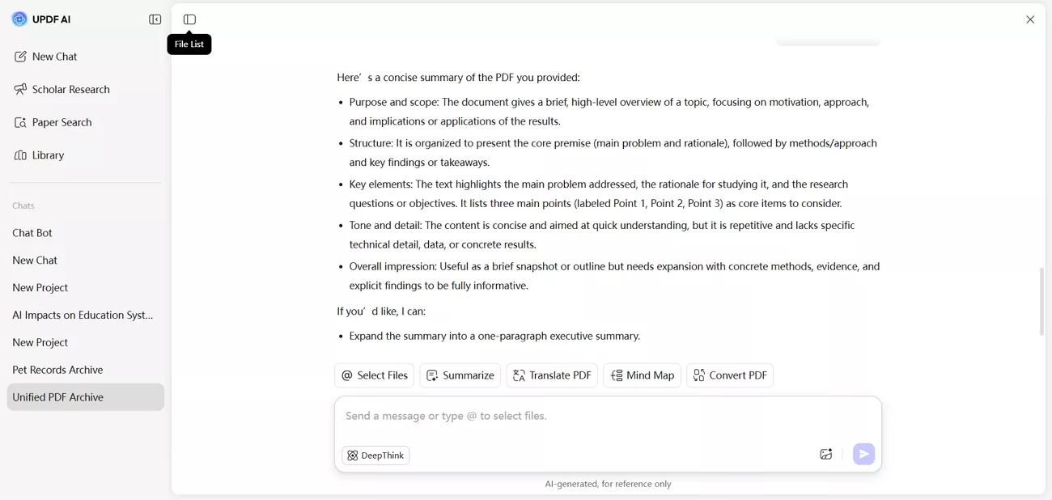Viewport: 1052px width, 500px height.
Task: Click the Convert PDF button
Action: (729, 375)
